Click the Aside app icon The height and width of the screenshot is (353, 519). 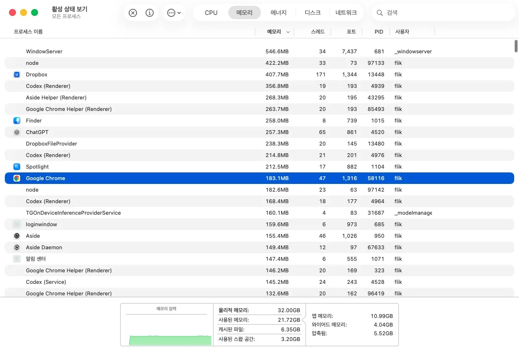(x=17, y=236)
